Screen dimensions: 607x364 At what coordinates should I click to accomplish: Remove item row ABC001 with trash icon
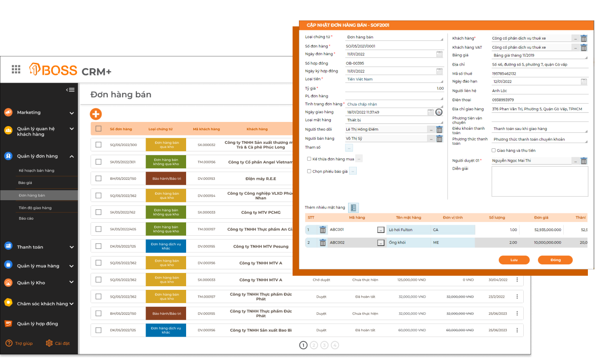click(323, 230)
